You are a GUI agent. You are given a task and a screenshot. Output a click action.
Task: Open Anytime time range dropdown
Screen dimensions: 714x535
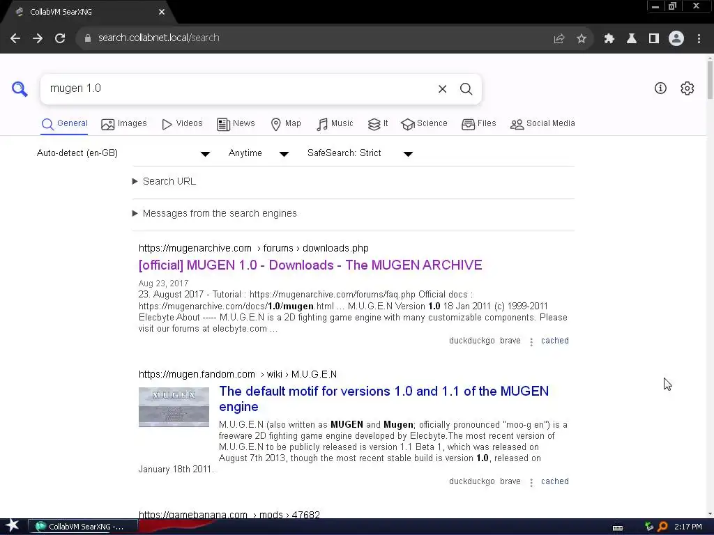(258, 153)
